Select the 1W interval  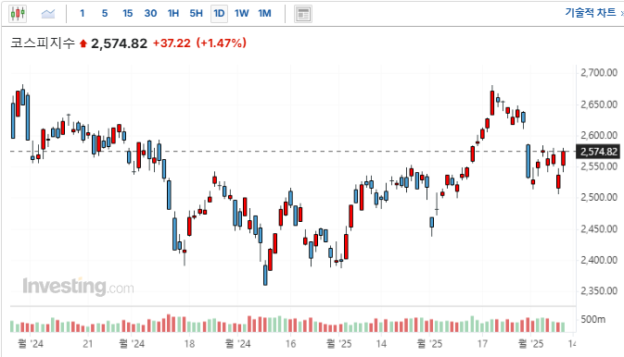242,14
